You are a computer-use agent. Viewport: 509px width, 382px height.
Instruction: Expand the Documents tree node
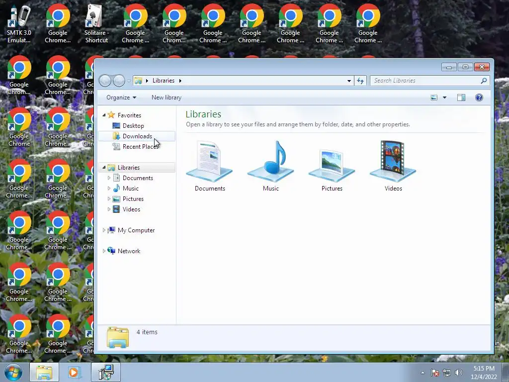tap(109, 178)
